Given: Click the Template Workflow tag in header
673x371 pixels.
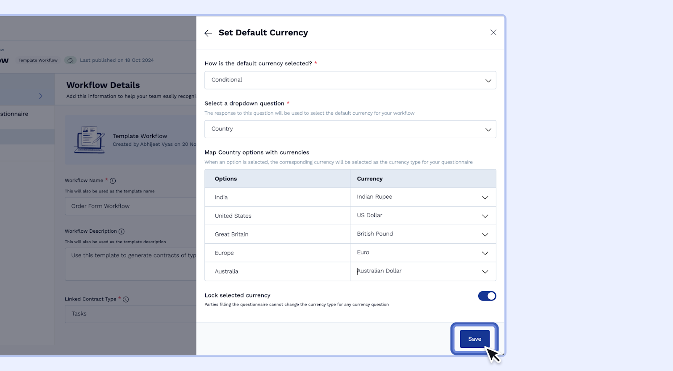Looking at the screenshot, I should coord(38,61).
